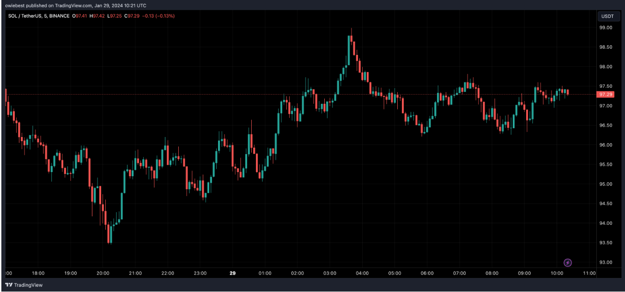625x292 pixels.
Task: Click the 96.00 price axis label
Action: [606, 145]
